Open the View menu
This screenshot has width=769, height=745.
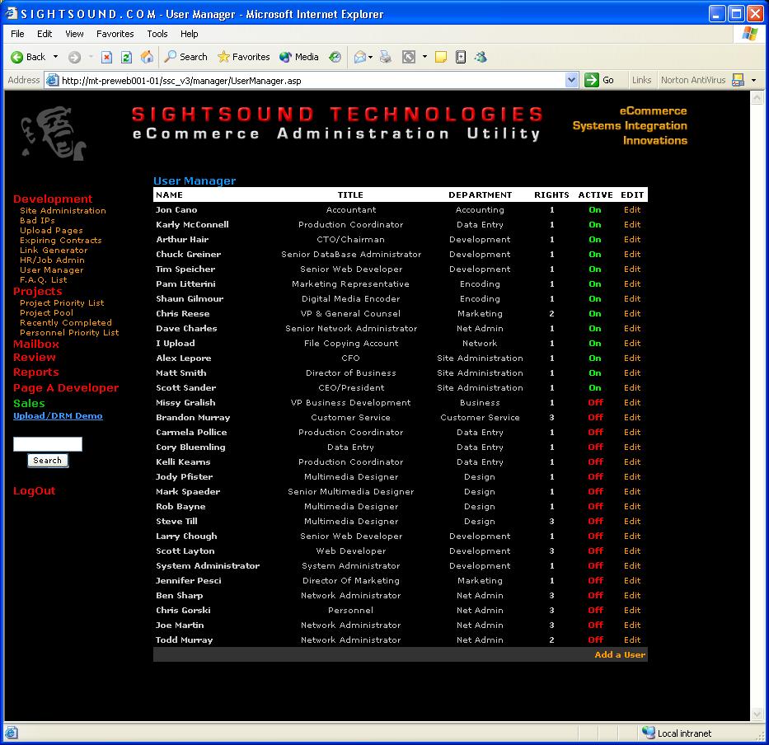[74, 34]
